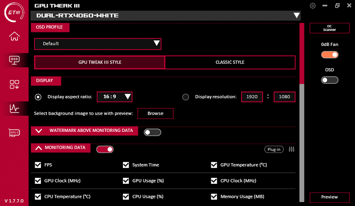Click the resolution width field 1920

(x=252, y=97)
